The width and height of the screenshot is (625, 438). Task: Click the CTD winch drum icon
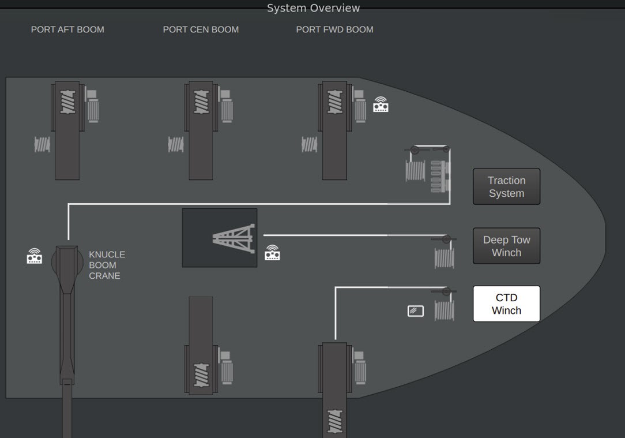[444, 310]
